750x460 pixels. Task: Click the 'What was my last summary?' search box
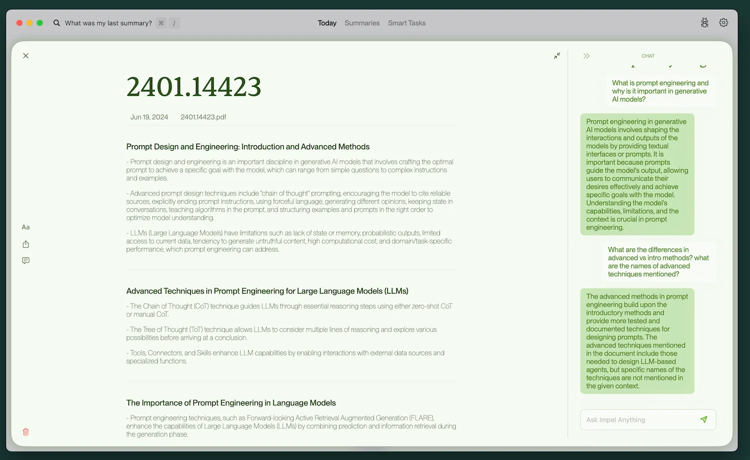coord(108,23)
